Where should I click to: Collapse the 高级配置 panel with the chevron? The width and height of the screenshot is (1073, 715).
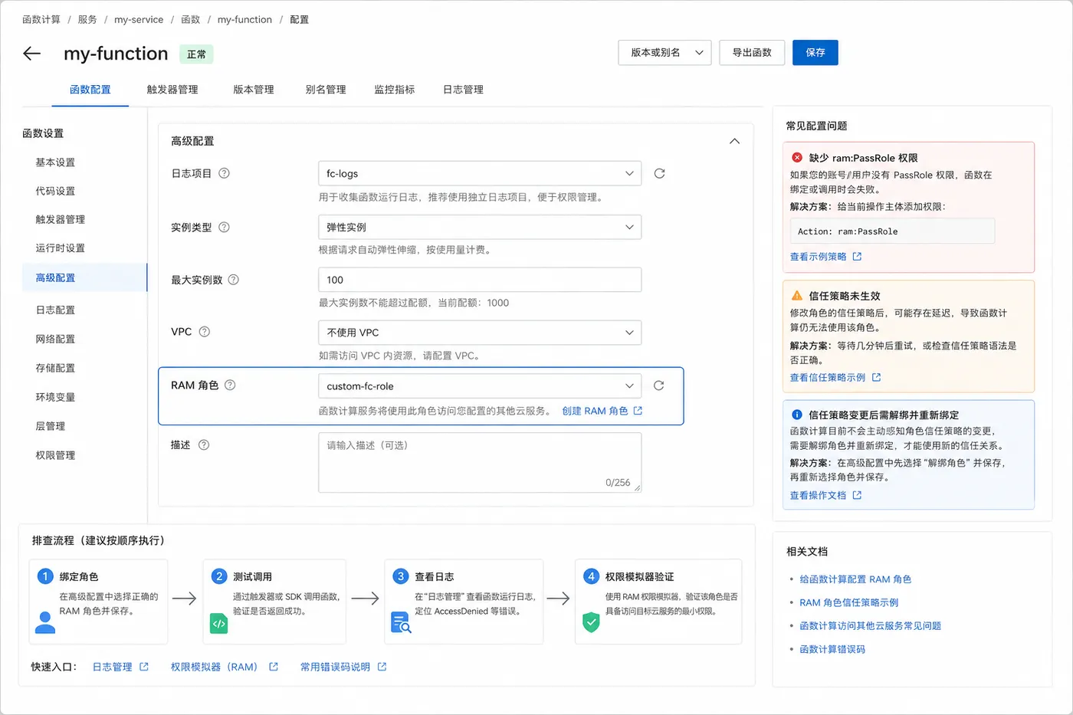pos(734,141)
